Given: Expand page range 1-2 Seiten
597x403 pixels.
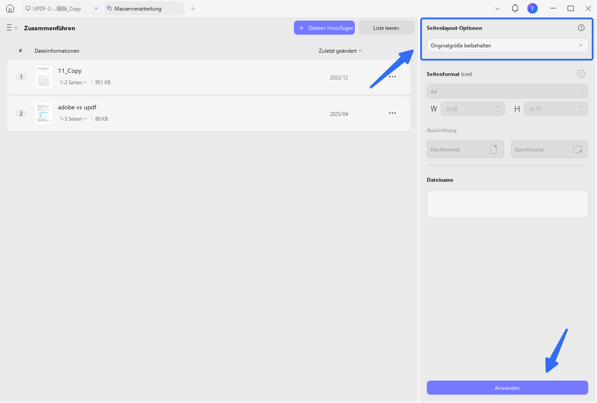Looking at the screenshot, I should tap(73, 83).
